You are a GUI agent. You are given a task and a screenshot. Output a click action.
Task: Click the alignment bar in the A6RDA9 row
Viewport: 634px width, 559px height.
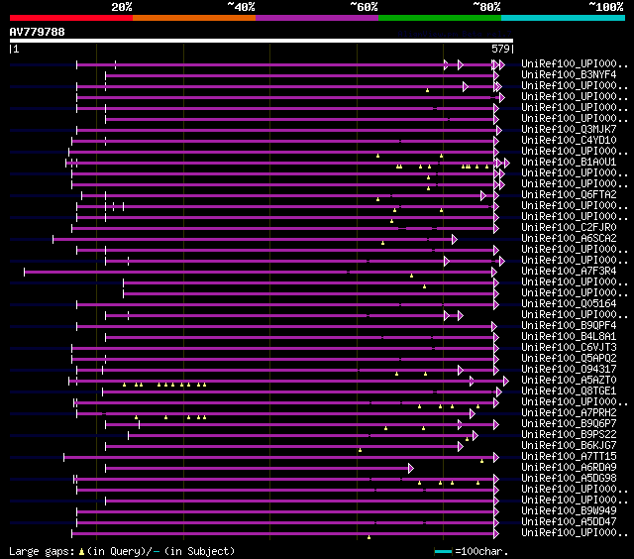[x=258, y=469]
